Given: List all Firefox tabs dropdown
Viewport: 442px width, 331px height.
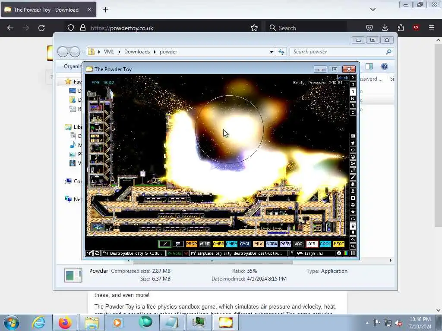Looking at the screenshot, I should [373, 9].
